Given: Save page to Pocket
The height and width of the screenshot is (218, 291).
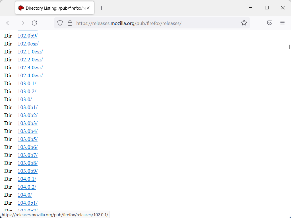Looking at the screenshot, I should [x=270, y=23].
